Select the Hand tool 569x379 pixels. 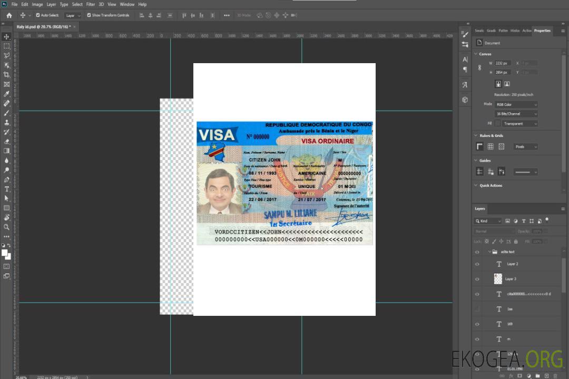pos(6,217)
